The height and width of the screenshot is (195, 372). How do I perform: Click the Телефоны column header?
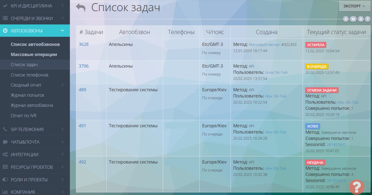pos(181,32)
